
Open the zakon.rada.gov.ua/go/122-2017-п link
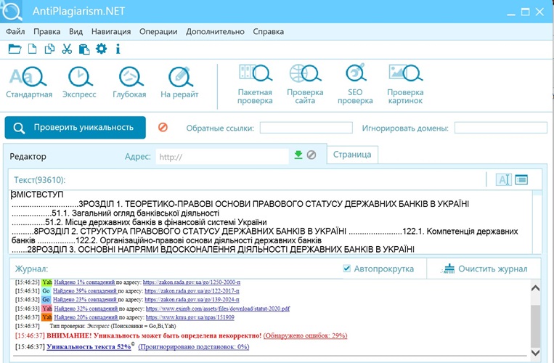tap(192, 291)
